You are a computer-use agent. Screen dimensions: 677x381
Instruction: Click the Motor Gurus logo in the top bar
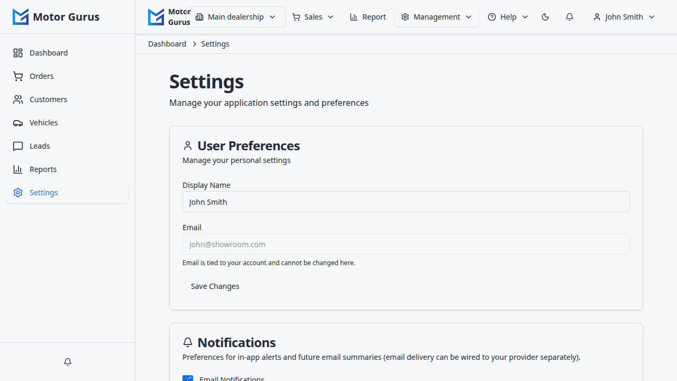click(168, 17)
